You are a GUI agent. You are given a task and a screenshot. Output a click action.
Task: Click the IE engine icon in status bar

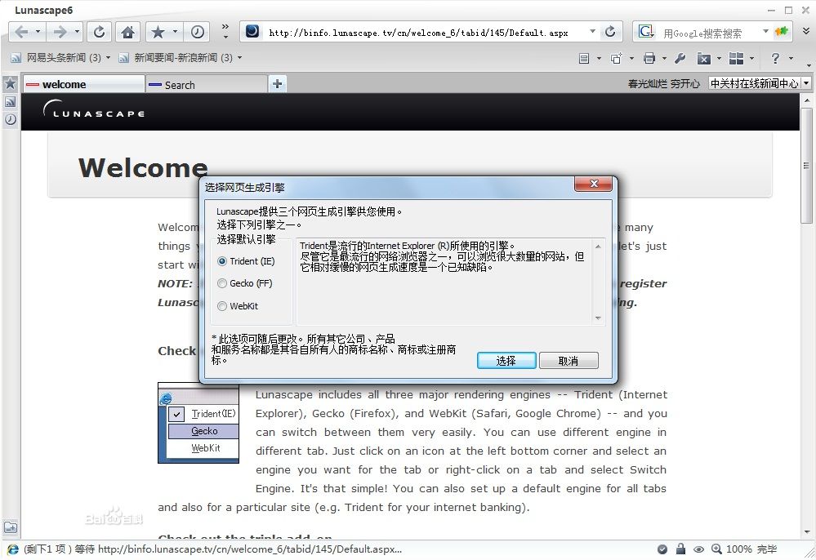[x=13, y=549]
